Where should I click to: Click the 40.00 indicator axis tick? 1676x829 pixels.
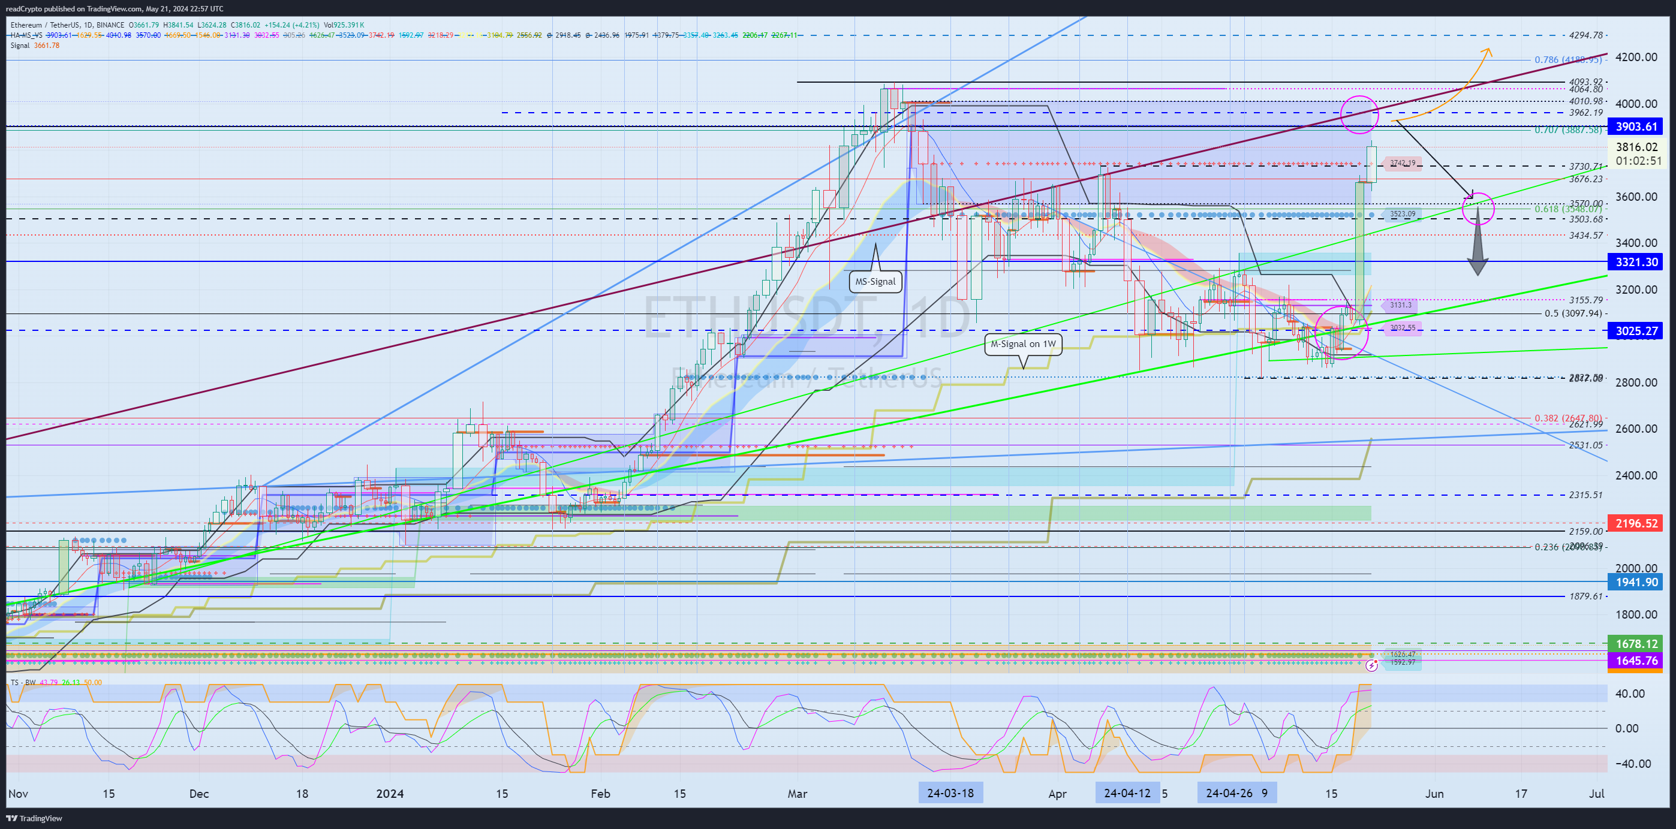point(1630,693)
